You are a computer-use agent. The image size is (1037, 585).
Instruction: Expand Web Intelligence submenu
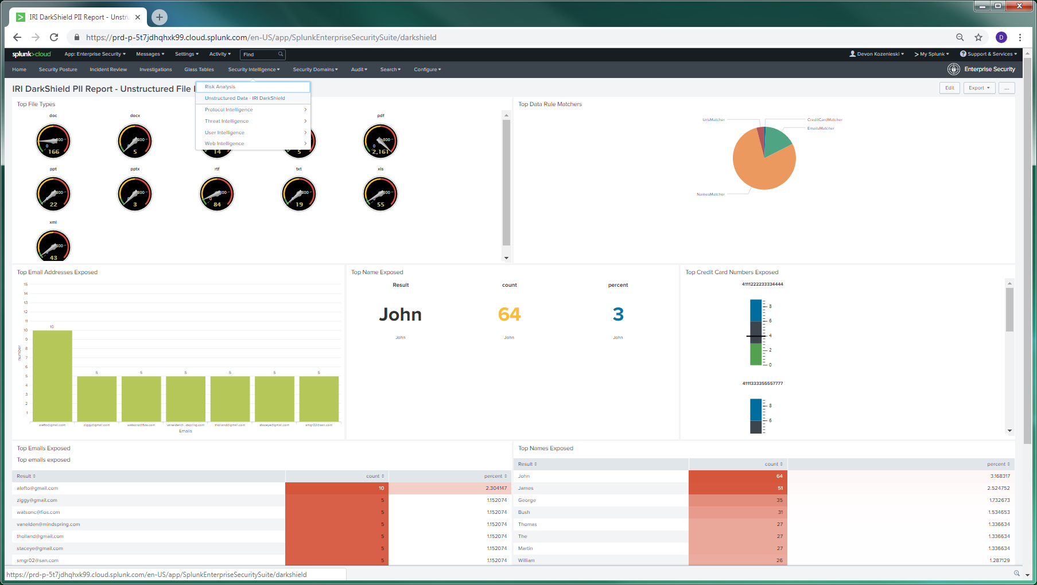pyautogui.click(x=253, y=143)
